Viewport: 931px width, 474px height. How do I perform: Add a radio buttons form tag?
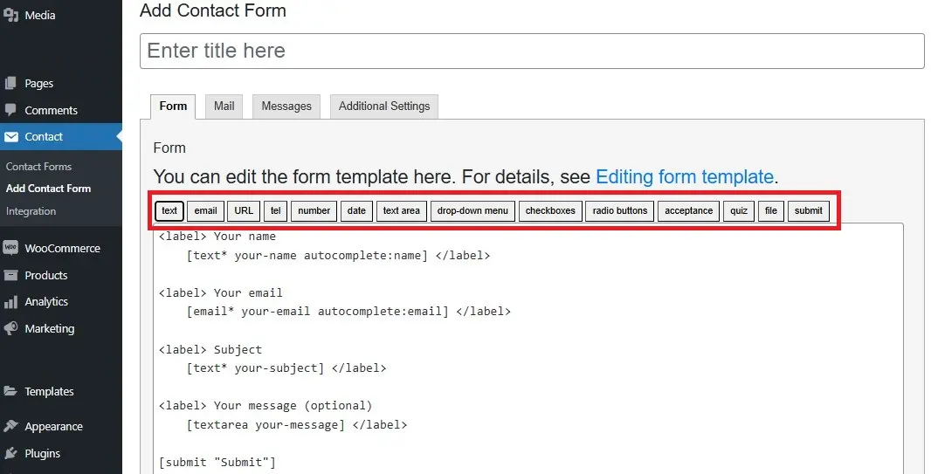(x=620, y=210)
